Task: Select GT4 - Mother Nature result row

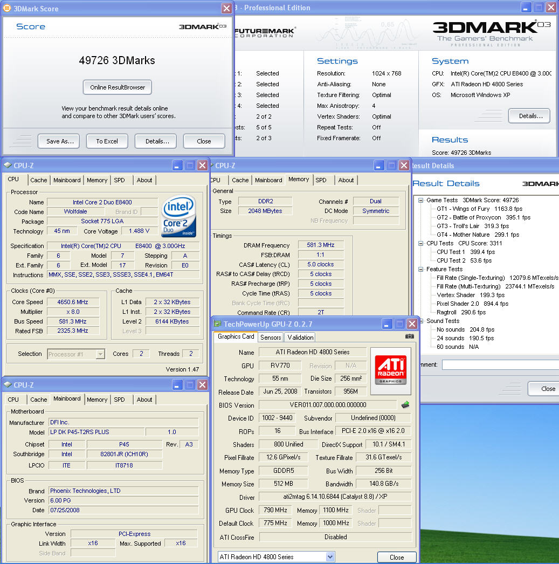Action: pos(478,235)
